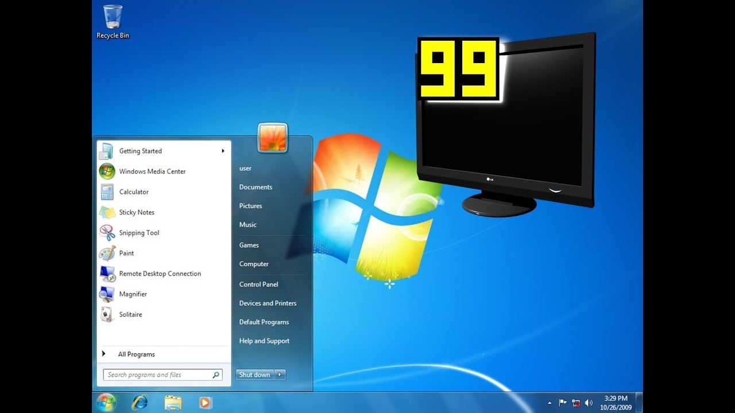
Task: Show hidden tray icons arrow
Action: [550, 403]
